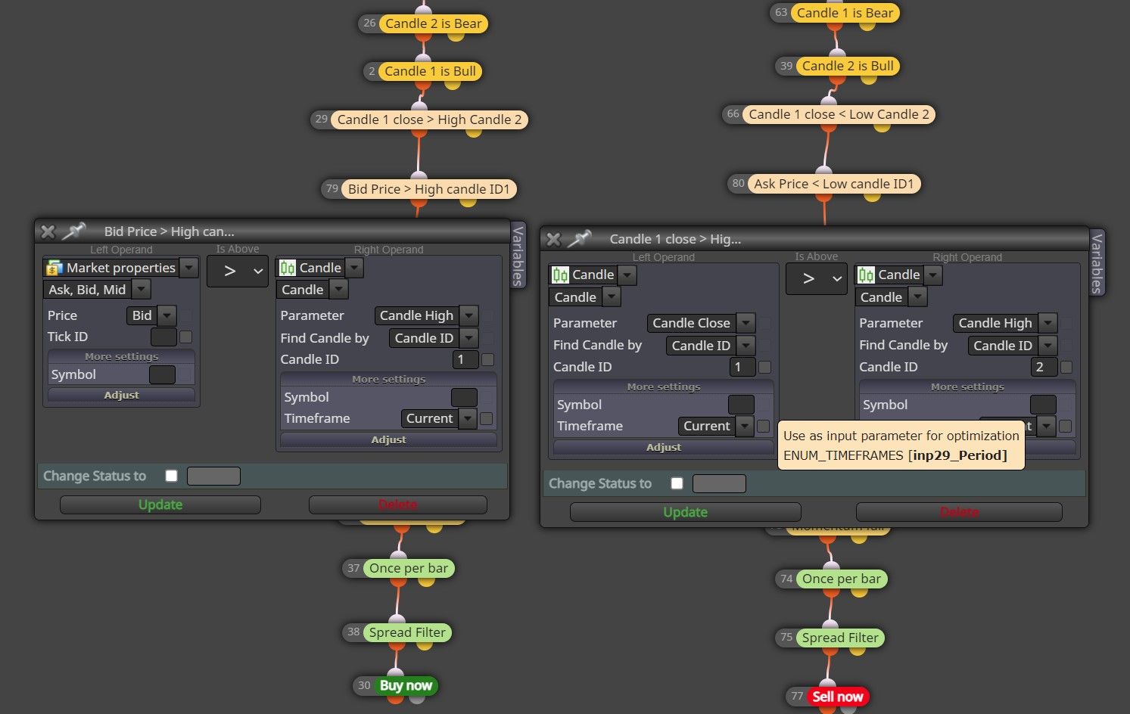Click status color field in Candle 1 close panel
Viewport: 1130px width, 714px height.
click(x=719, y=483)
